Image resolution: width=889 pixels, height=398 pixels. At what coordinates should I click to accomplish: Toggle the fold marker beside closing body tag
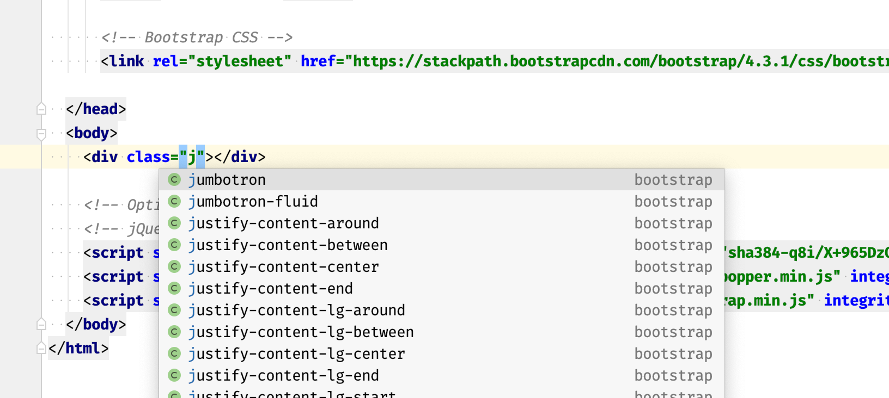pyautogui.click(x=41, y=324)
